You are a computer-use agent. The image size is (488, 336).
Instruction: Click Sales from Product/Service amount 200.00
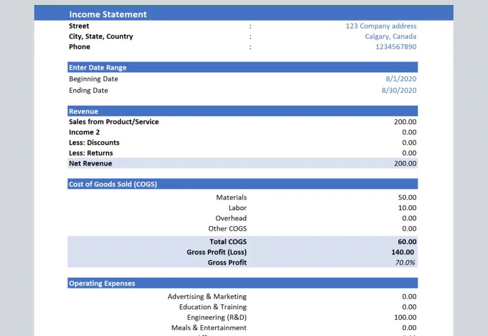(x=405, y=122)
